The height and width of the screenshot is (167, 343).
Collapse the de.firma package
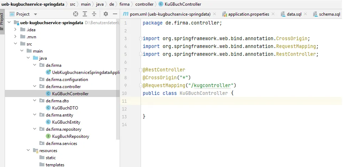click(x=34, y=65)
